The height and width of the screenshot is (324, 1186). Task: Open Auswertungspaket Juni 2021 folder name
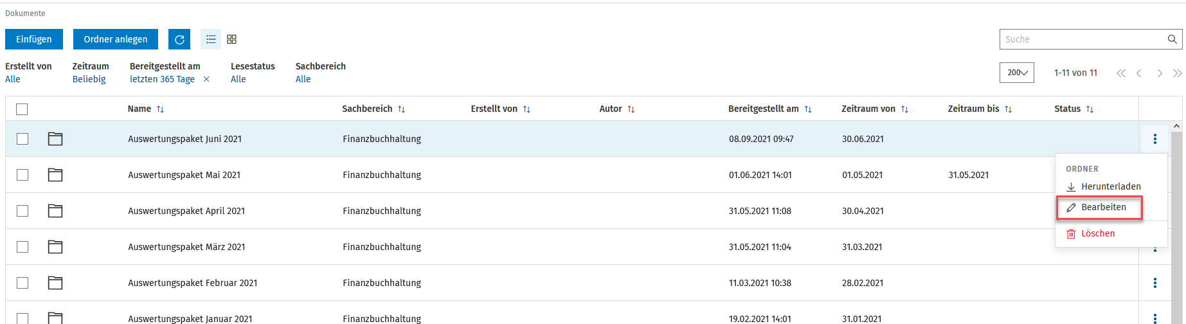184,139
